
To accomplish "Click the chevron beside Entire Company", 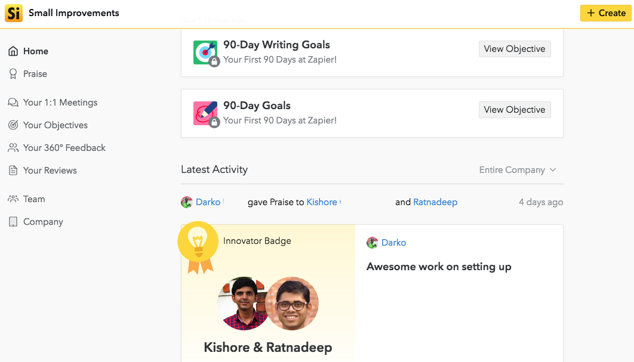I will (x=553, y=170).
